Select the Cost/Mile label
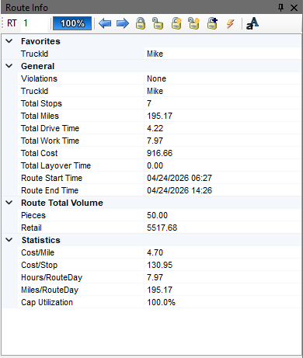This screenshot has height=358, width=303. (37, 252)
